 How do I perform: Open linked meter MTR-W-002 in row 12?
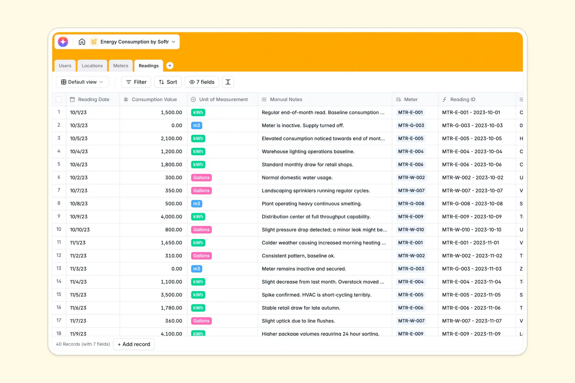(411, 256)
